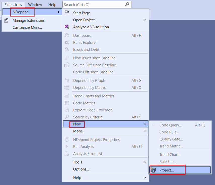Screen dimensions: 215x185
Task: Click the Explore Code Coverage document icon
Action: [67, 110]
